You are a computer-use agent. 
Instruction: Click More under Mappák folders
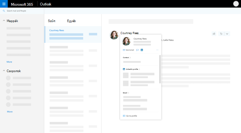point(9,62)
